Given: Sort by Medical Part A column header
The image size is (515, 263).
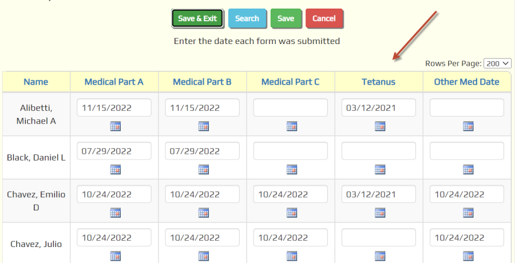Looking at the screenshot, I should coord(114,82).
